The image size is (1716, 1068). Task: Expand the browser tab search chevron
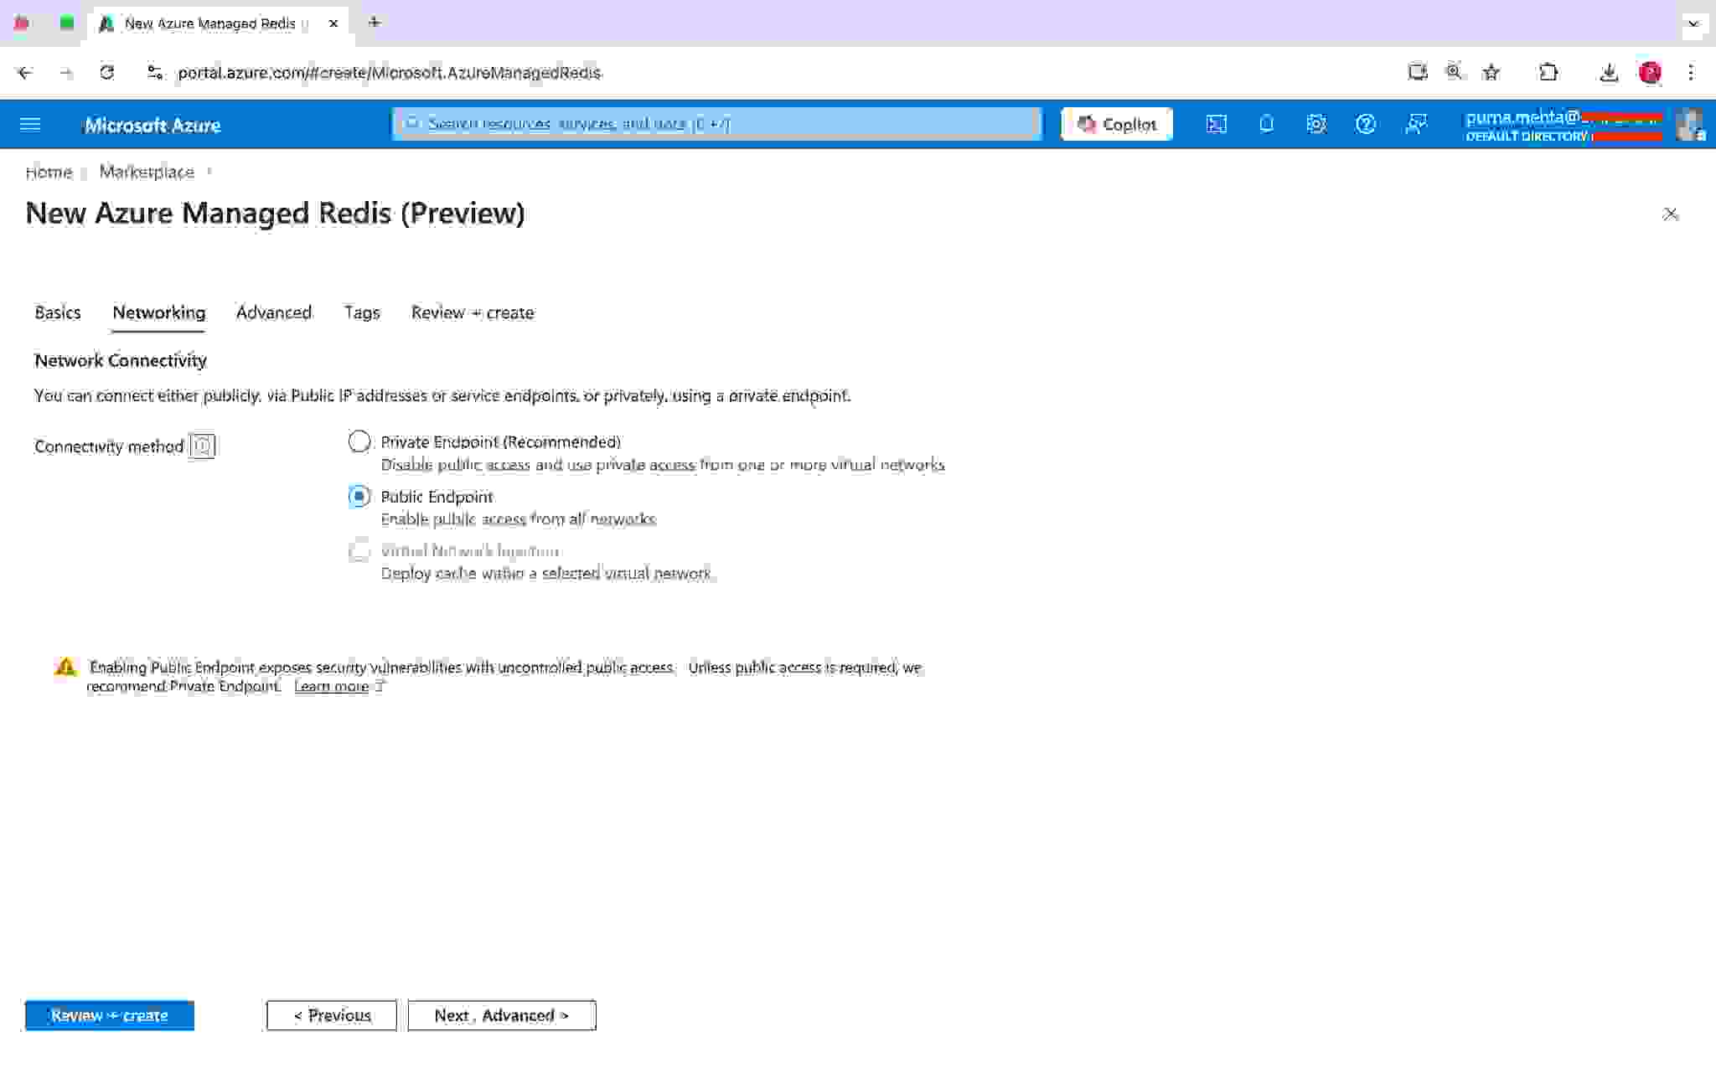coord(1693,24)
